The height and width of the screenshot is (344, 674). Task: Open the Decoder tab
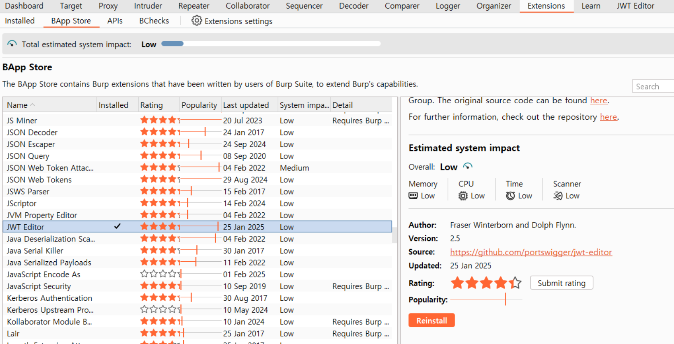[x=353, y=6]
